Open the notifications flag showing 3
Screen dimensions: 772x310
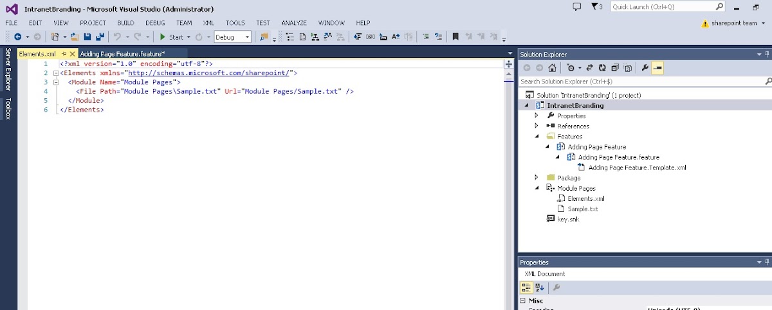point(596,6)
